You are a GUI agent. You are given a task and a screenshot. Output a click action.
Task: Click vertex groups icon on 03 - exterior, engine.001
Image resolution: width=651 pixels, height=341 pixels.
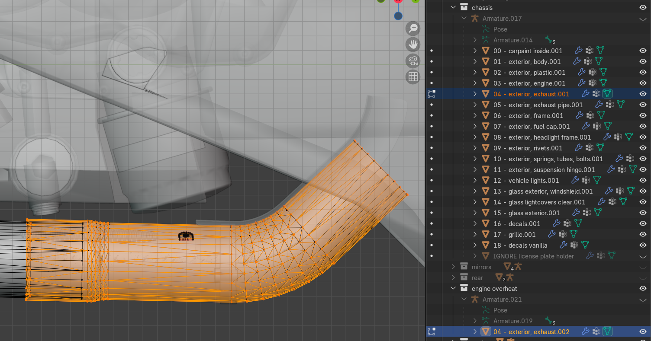[593, 83]
